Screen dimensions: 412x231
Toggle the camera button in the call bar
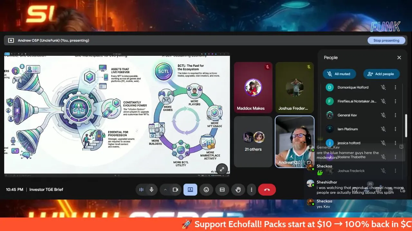click(x=175, y=190)
